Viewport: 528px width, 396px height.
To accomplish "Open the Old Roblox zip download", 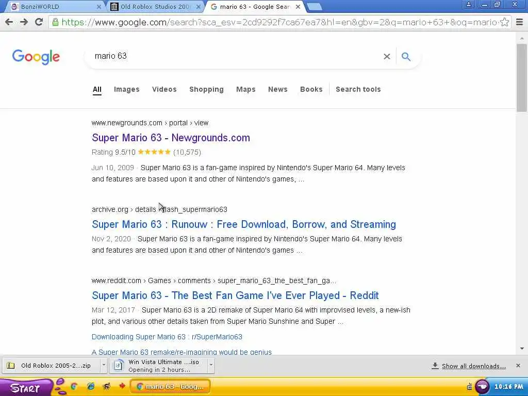I will click(x=52, y=366).
